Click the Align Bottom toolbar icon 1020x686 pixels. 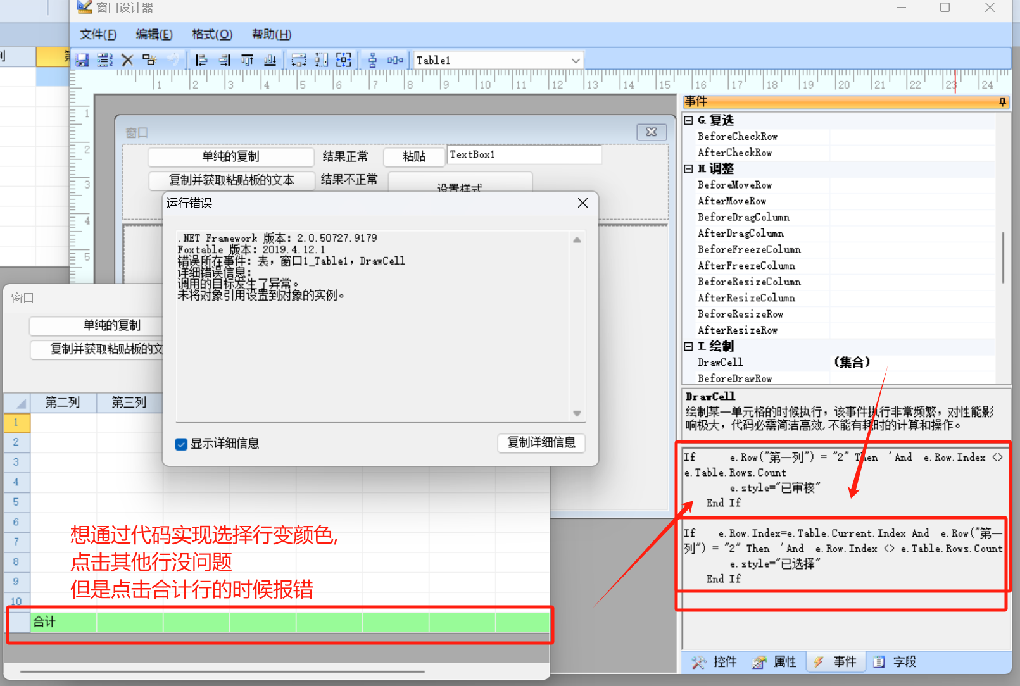270,60
